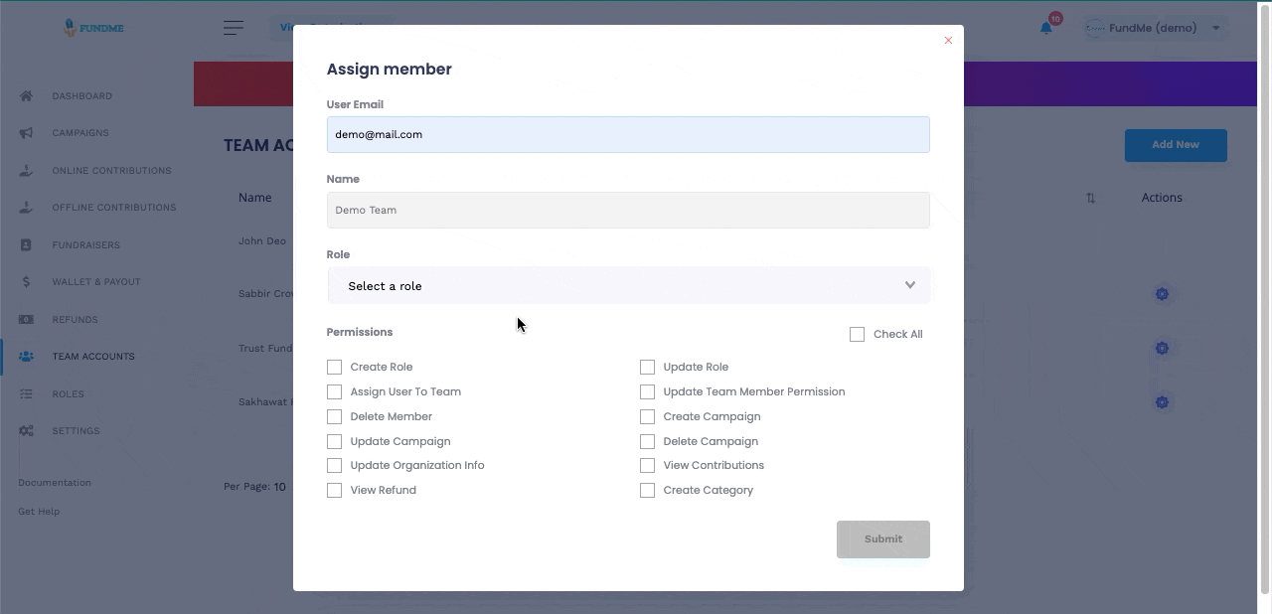The width and height of the screenshot is (1272, 614).
Task: Toggle the Create Campaign checkbox
Action: coord(647,416)
